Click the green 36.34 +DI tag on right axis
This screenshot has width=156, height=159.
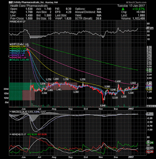(150, 143)
